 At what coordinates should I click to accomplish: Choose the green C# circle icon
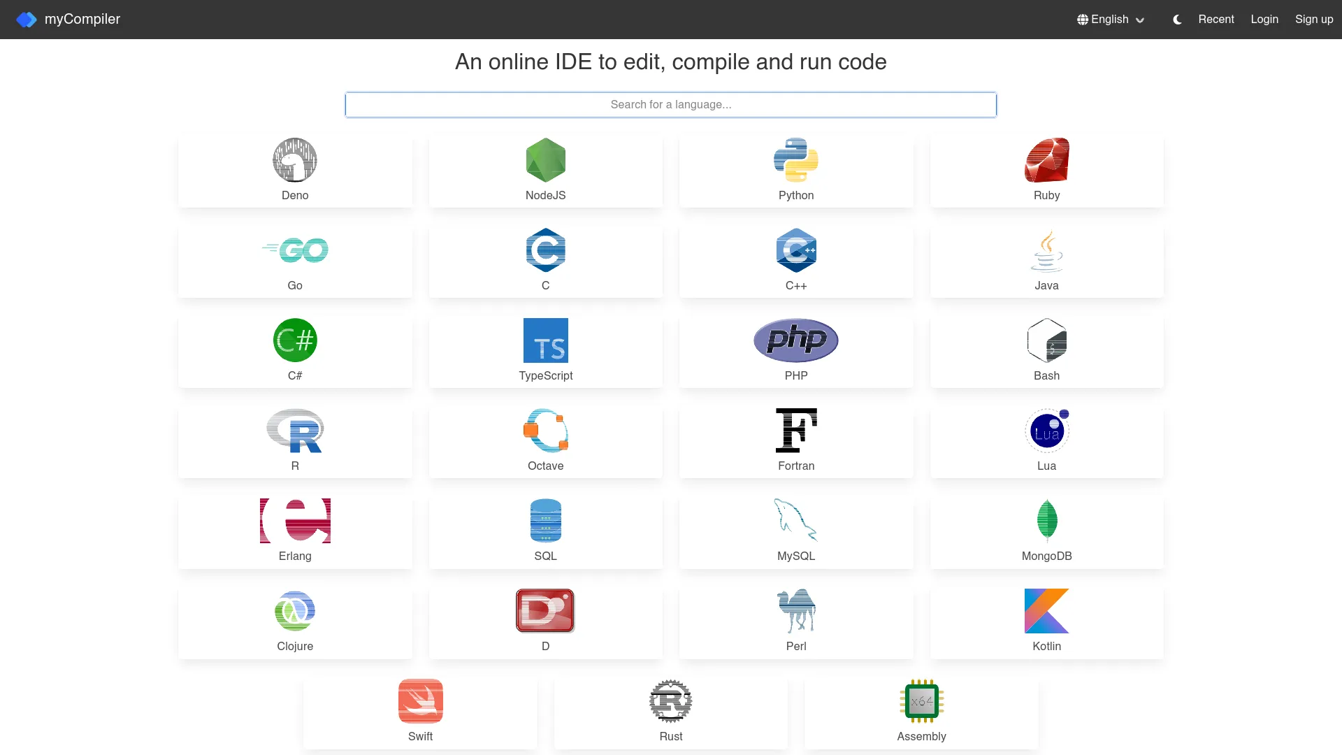295,340
